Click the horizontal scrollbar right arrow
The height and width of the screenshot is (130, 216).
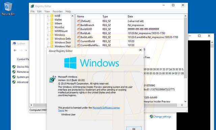coord(182,105)
